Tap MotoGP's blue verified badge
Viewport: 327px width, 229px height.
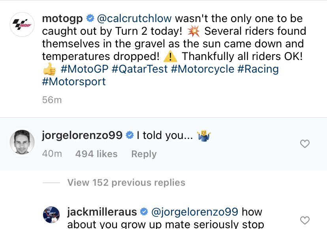click(x=90, y=18)
